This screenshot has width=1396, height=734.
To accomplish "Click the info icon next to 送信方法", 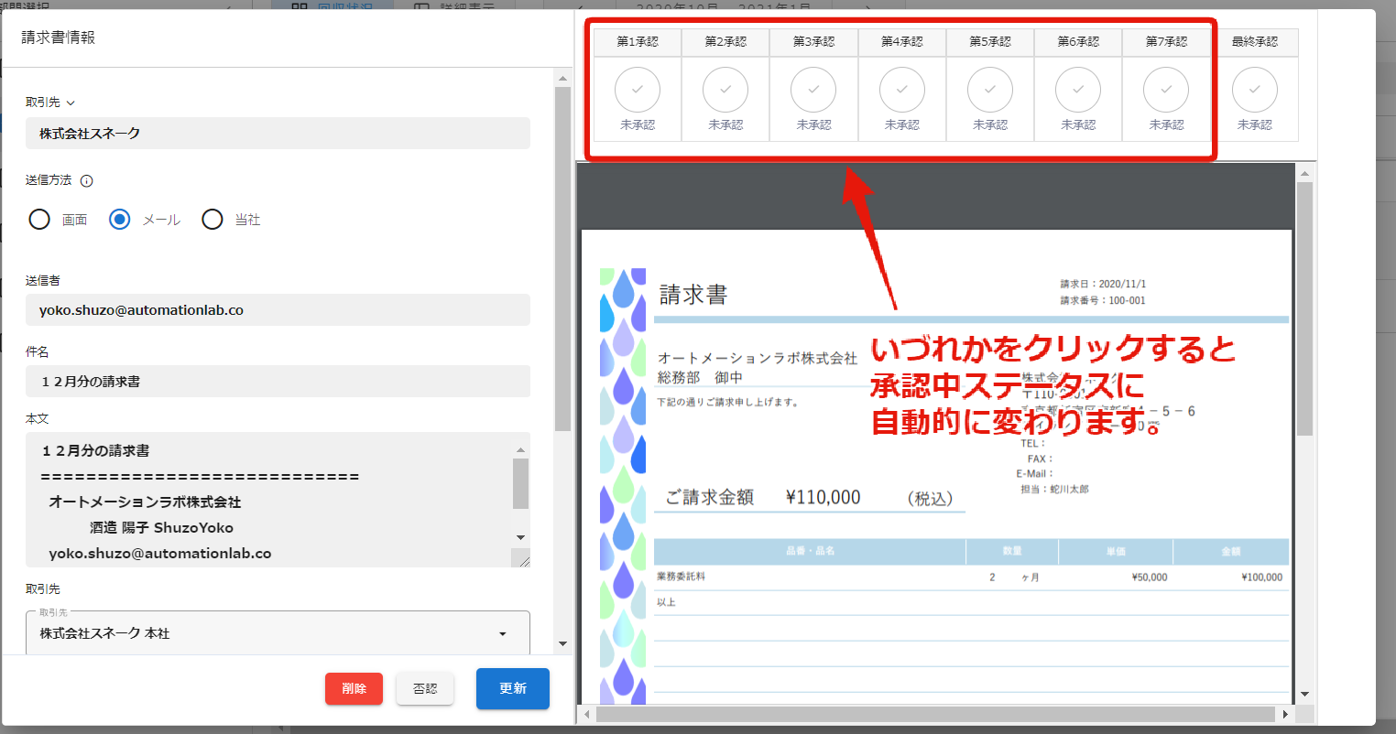I will [87, 181].
